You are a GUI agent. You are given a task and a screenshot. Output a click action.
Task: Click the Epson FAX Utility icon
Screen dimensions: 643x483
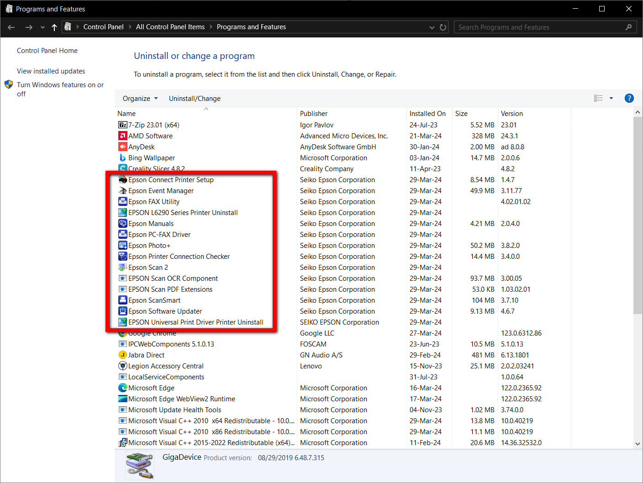(122, 202)
